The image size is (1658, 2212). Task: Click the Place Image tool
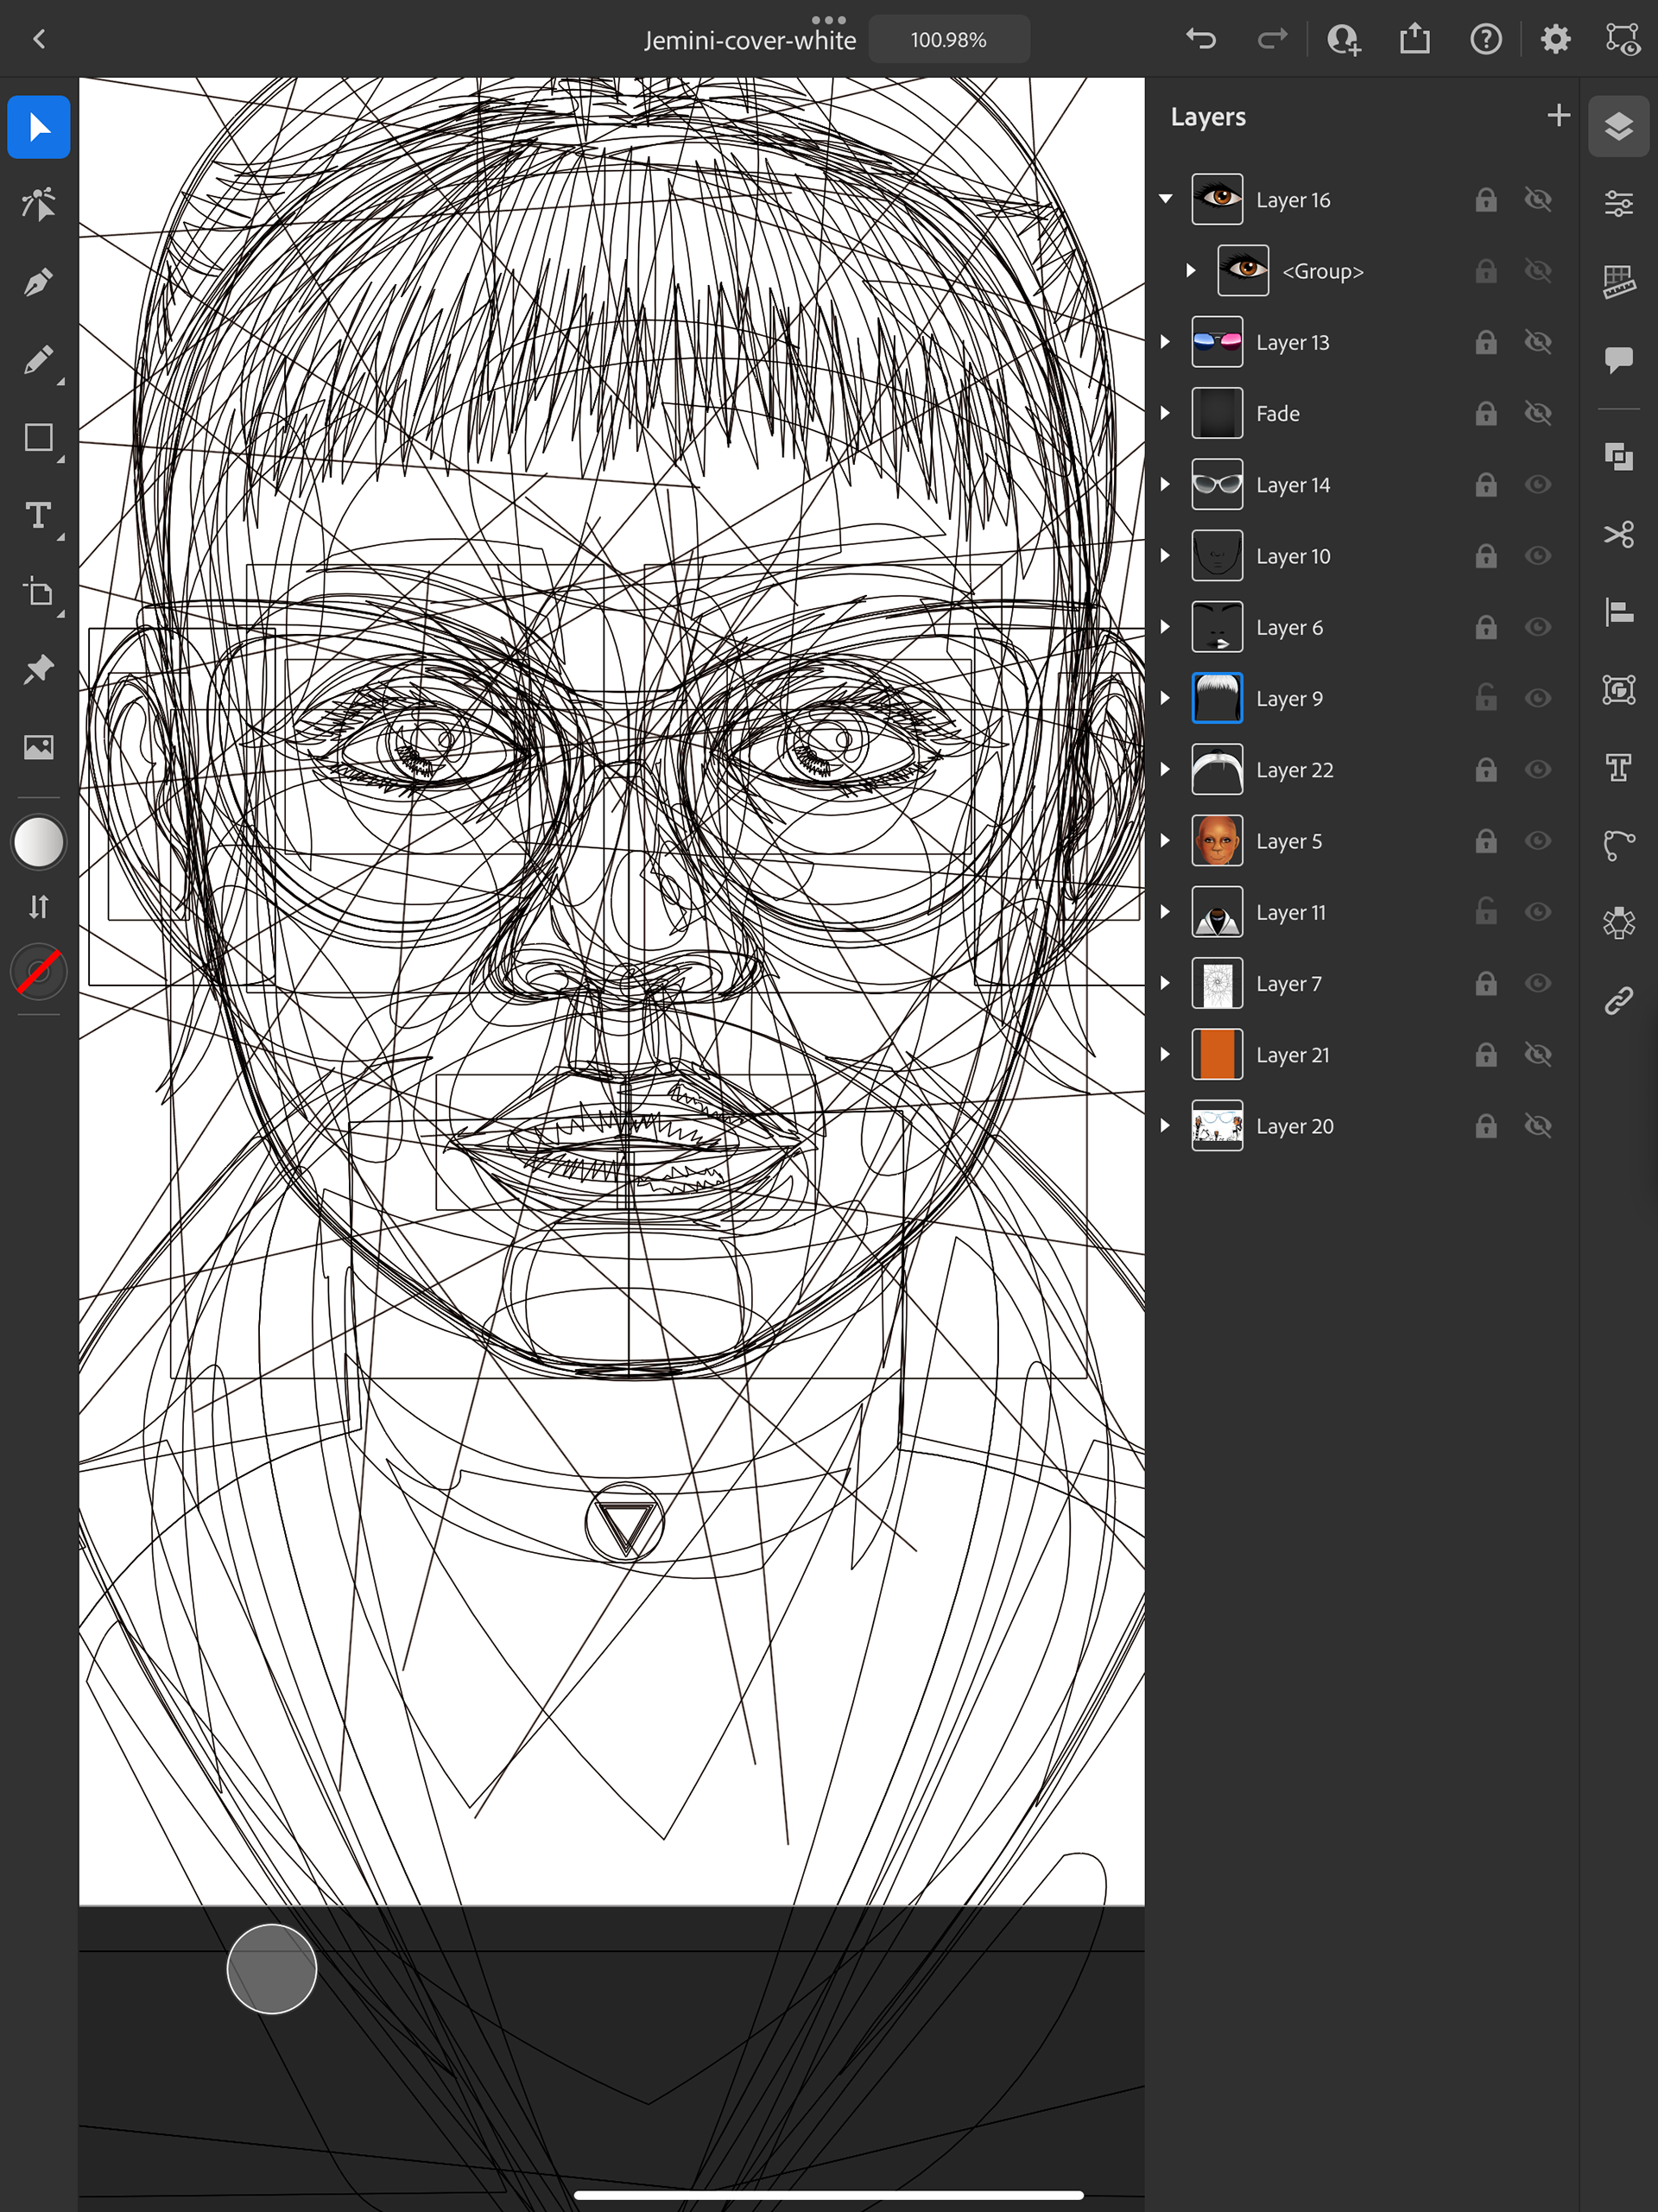pyautogui.click(x=38, y=747)
